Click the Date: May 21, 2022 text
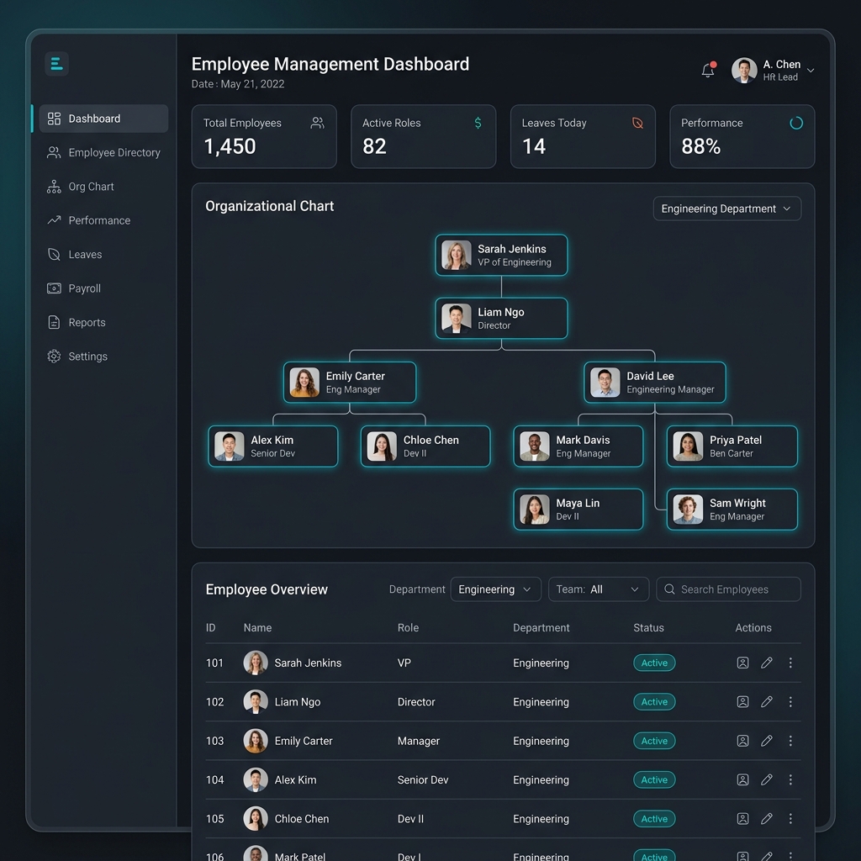This screenshot has height=861, width=861. [x=238, y=84]
